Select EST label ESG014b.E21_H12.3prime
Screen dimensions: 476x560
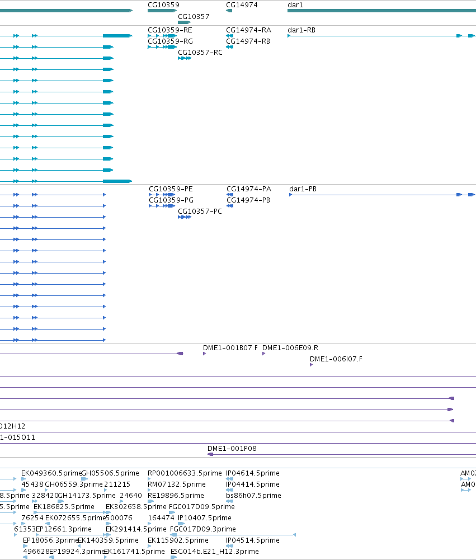[x=215, y=552]
